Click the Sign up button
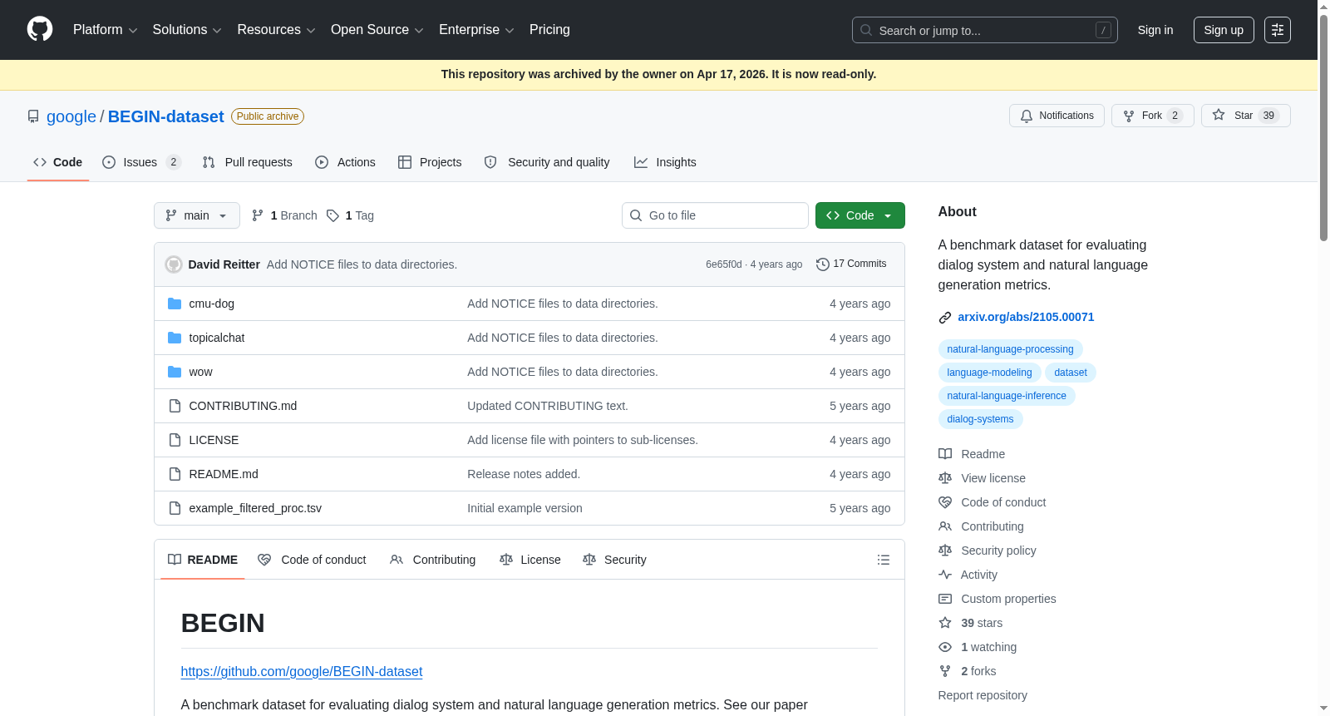The height and width of the screenshot is (716, 1330). click(1224, 30)
